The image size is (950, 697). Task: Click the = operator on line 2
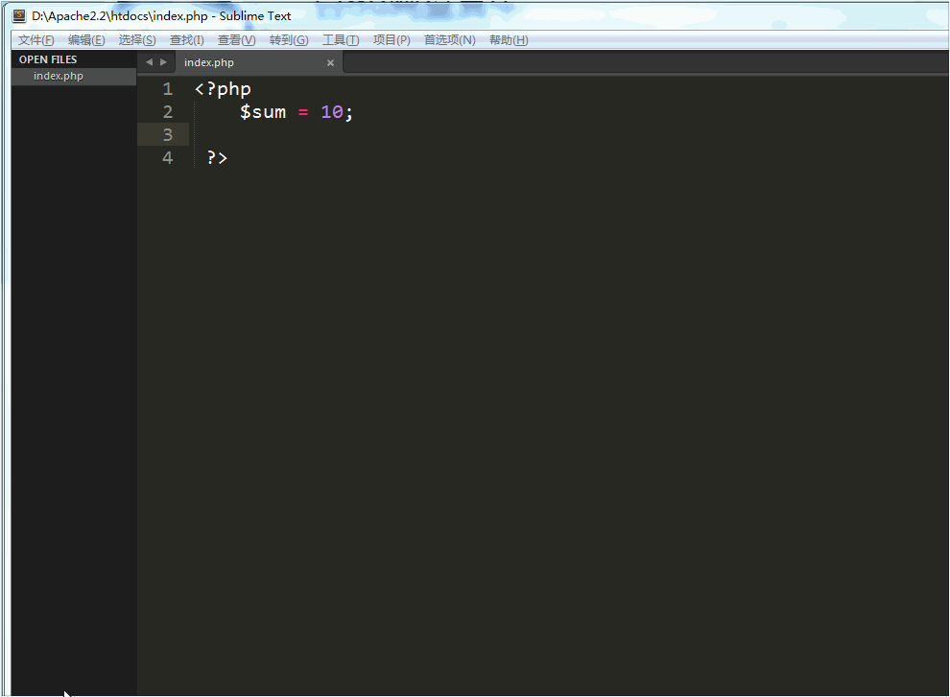pos(303,112)
